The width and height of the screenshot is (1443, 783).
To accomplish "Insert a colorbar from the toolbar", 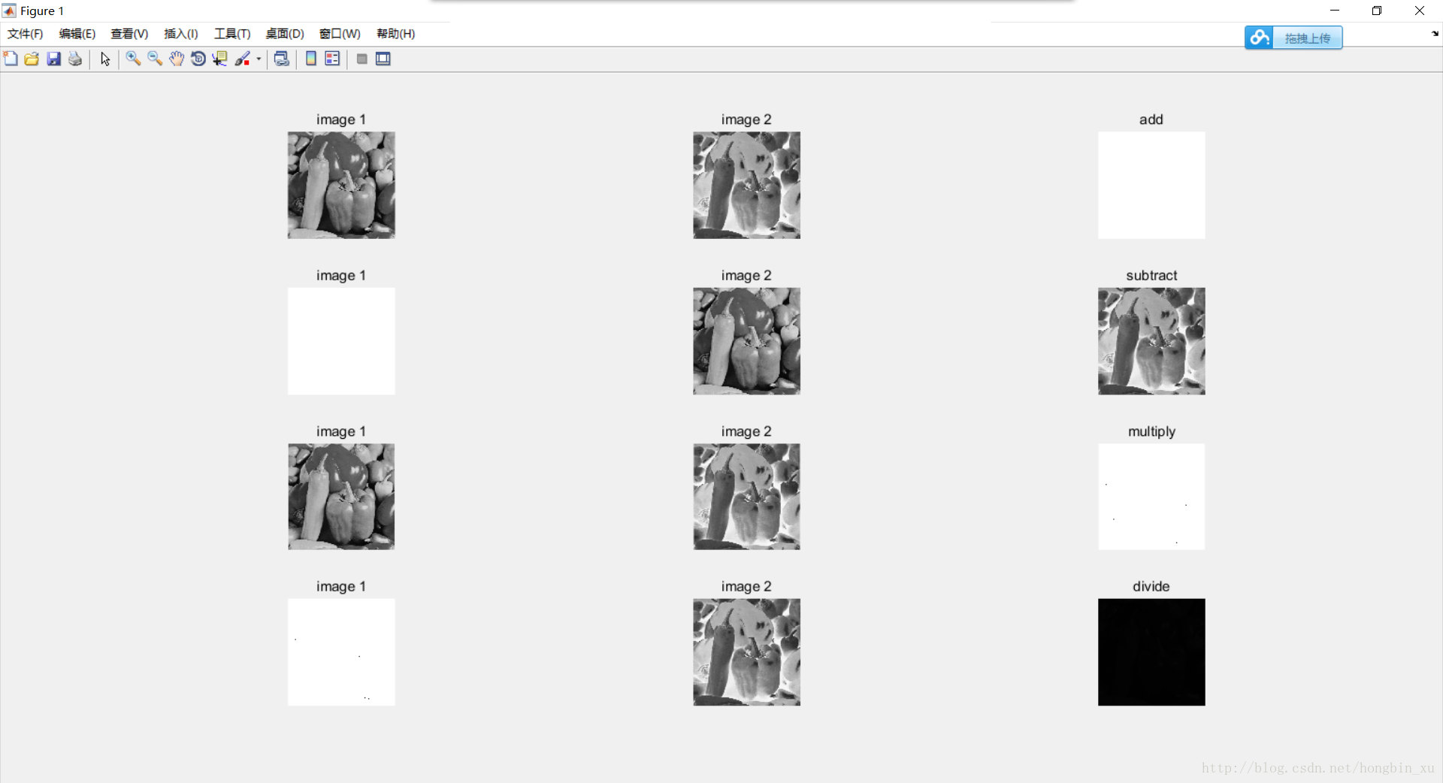I will (310, 59).
